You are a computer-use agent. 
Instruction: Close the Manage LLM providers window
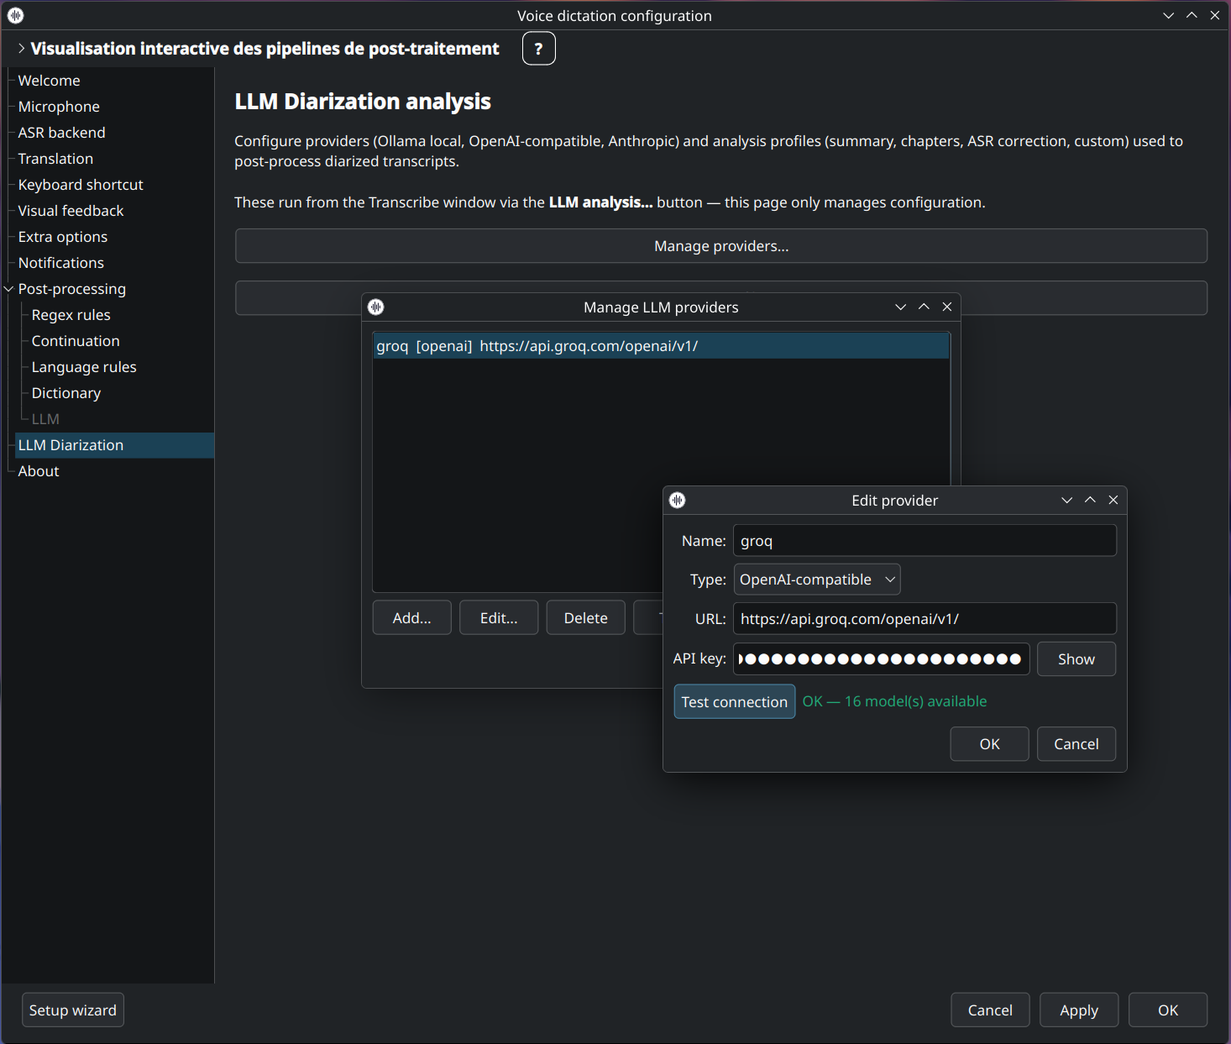(x=947, y=307)
